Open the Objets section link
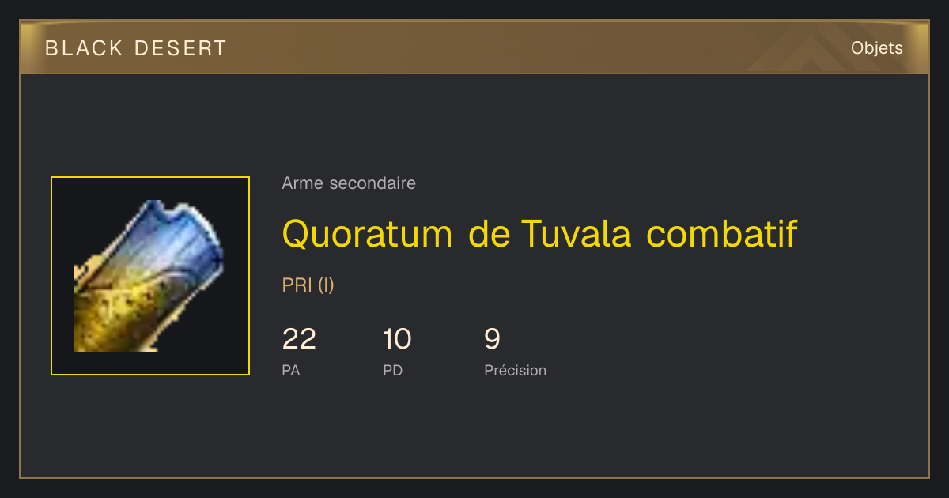The width and height of the screenshot is (949, 498). [x=876, y=48]
